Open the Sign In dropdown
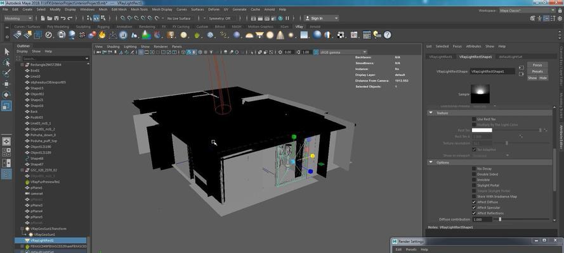The image size is (564, 253). click(x=322, y=18)
